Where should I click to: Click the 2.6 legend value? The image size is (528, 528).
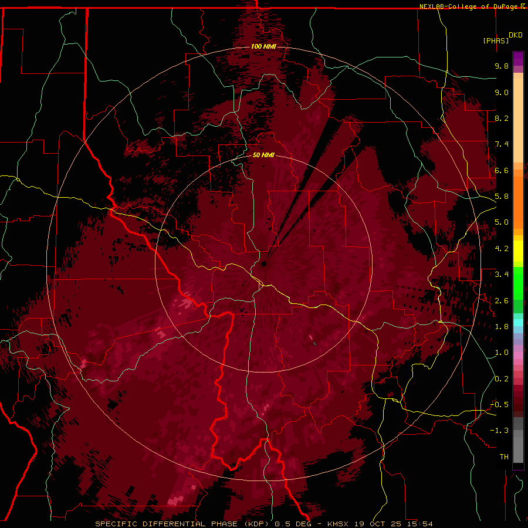[x=502, y=301]
